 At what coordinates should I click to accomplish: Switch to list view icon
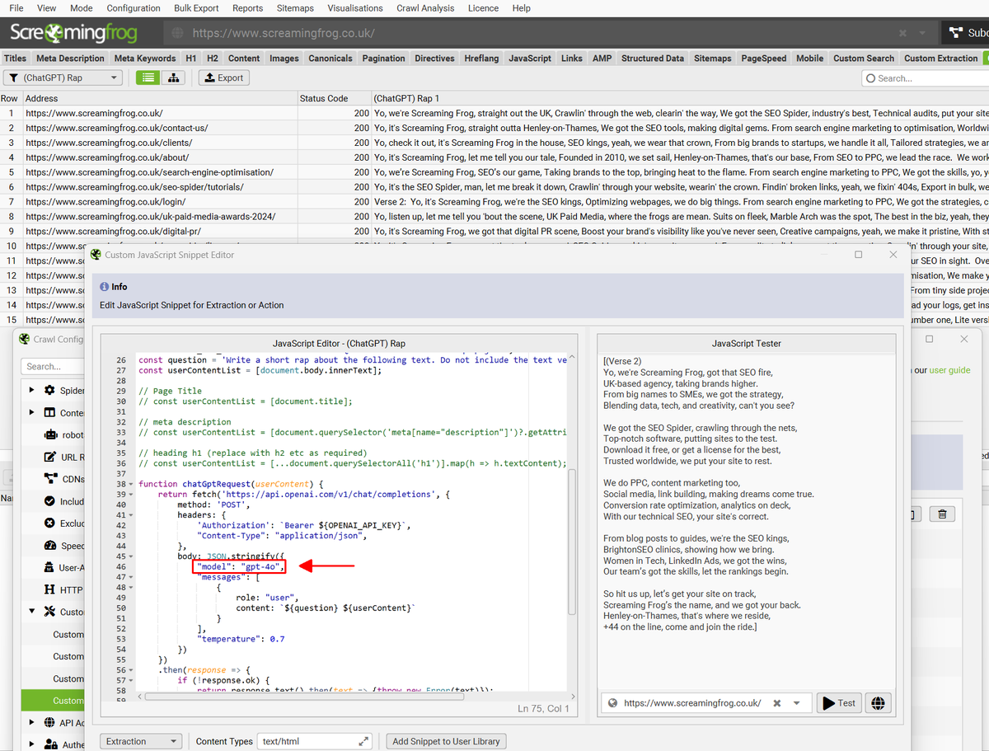click(x=148, y=77)
